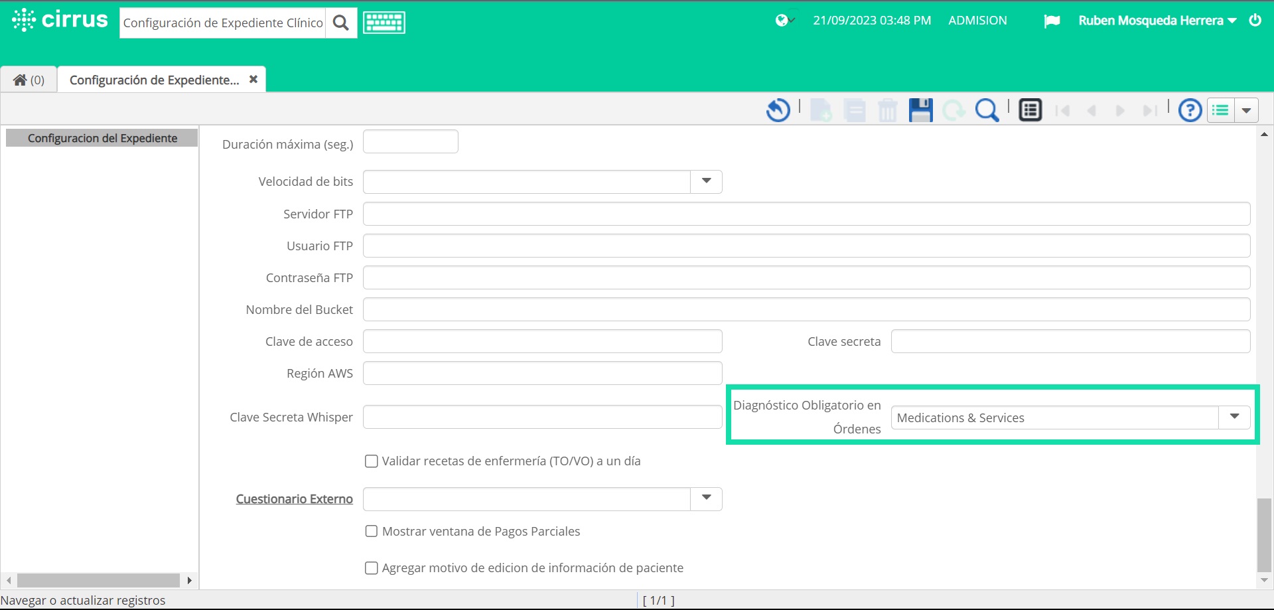1274x610 pixels.
Task: Open the Velocidad de bits dropdown
Action: click(x=707, y=181)
